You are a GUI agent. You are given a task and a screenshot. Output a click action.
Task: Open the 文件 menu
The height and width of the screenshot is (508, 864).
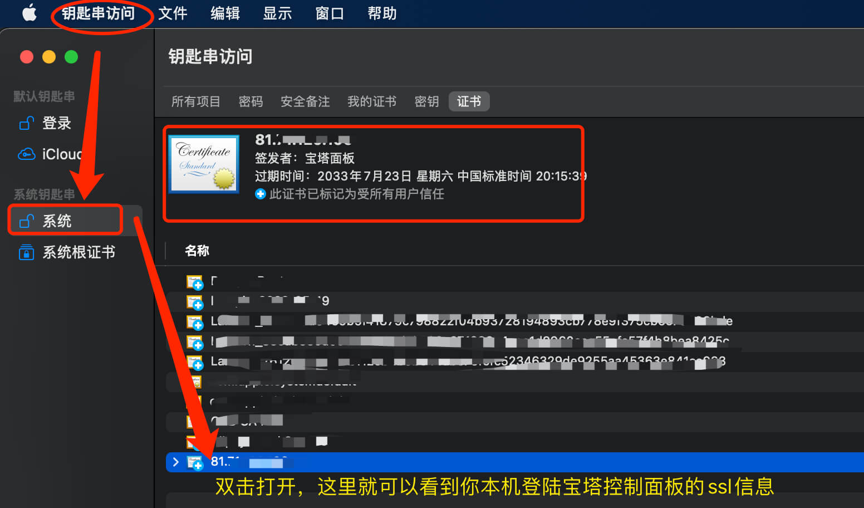pyautogui.click(x=173, y=13)
